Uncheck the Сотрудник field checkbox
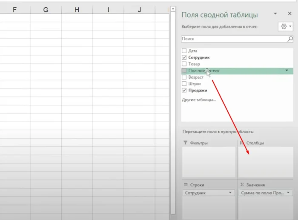The height and width of the screenshot is (220, 298). tap(184, 57)
